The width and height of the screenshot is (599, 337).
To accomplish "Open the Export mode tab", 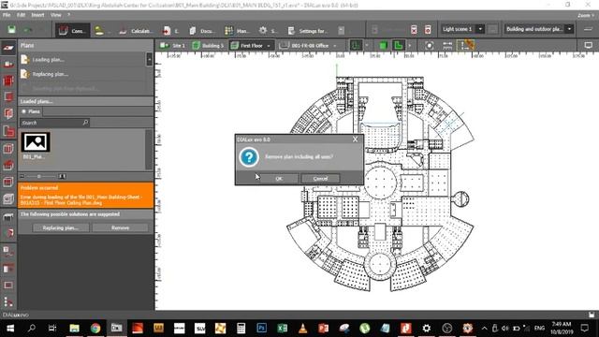I will (x=170, y=31).
